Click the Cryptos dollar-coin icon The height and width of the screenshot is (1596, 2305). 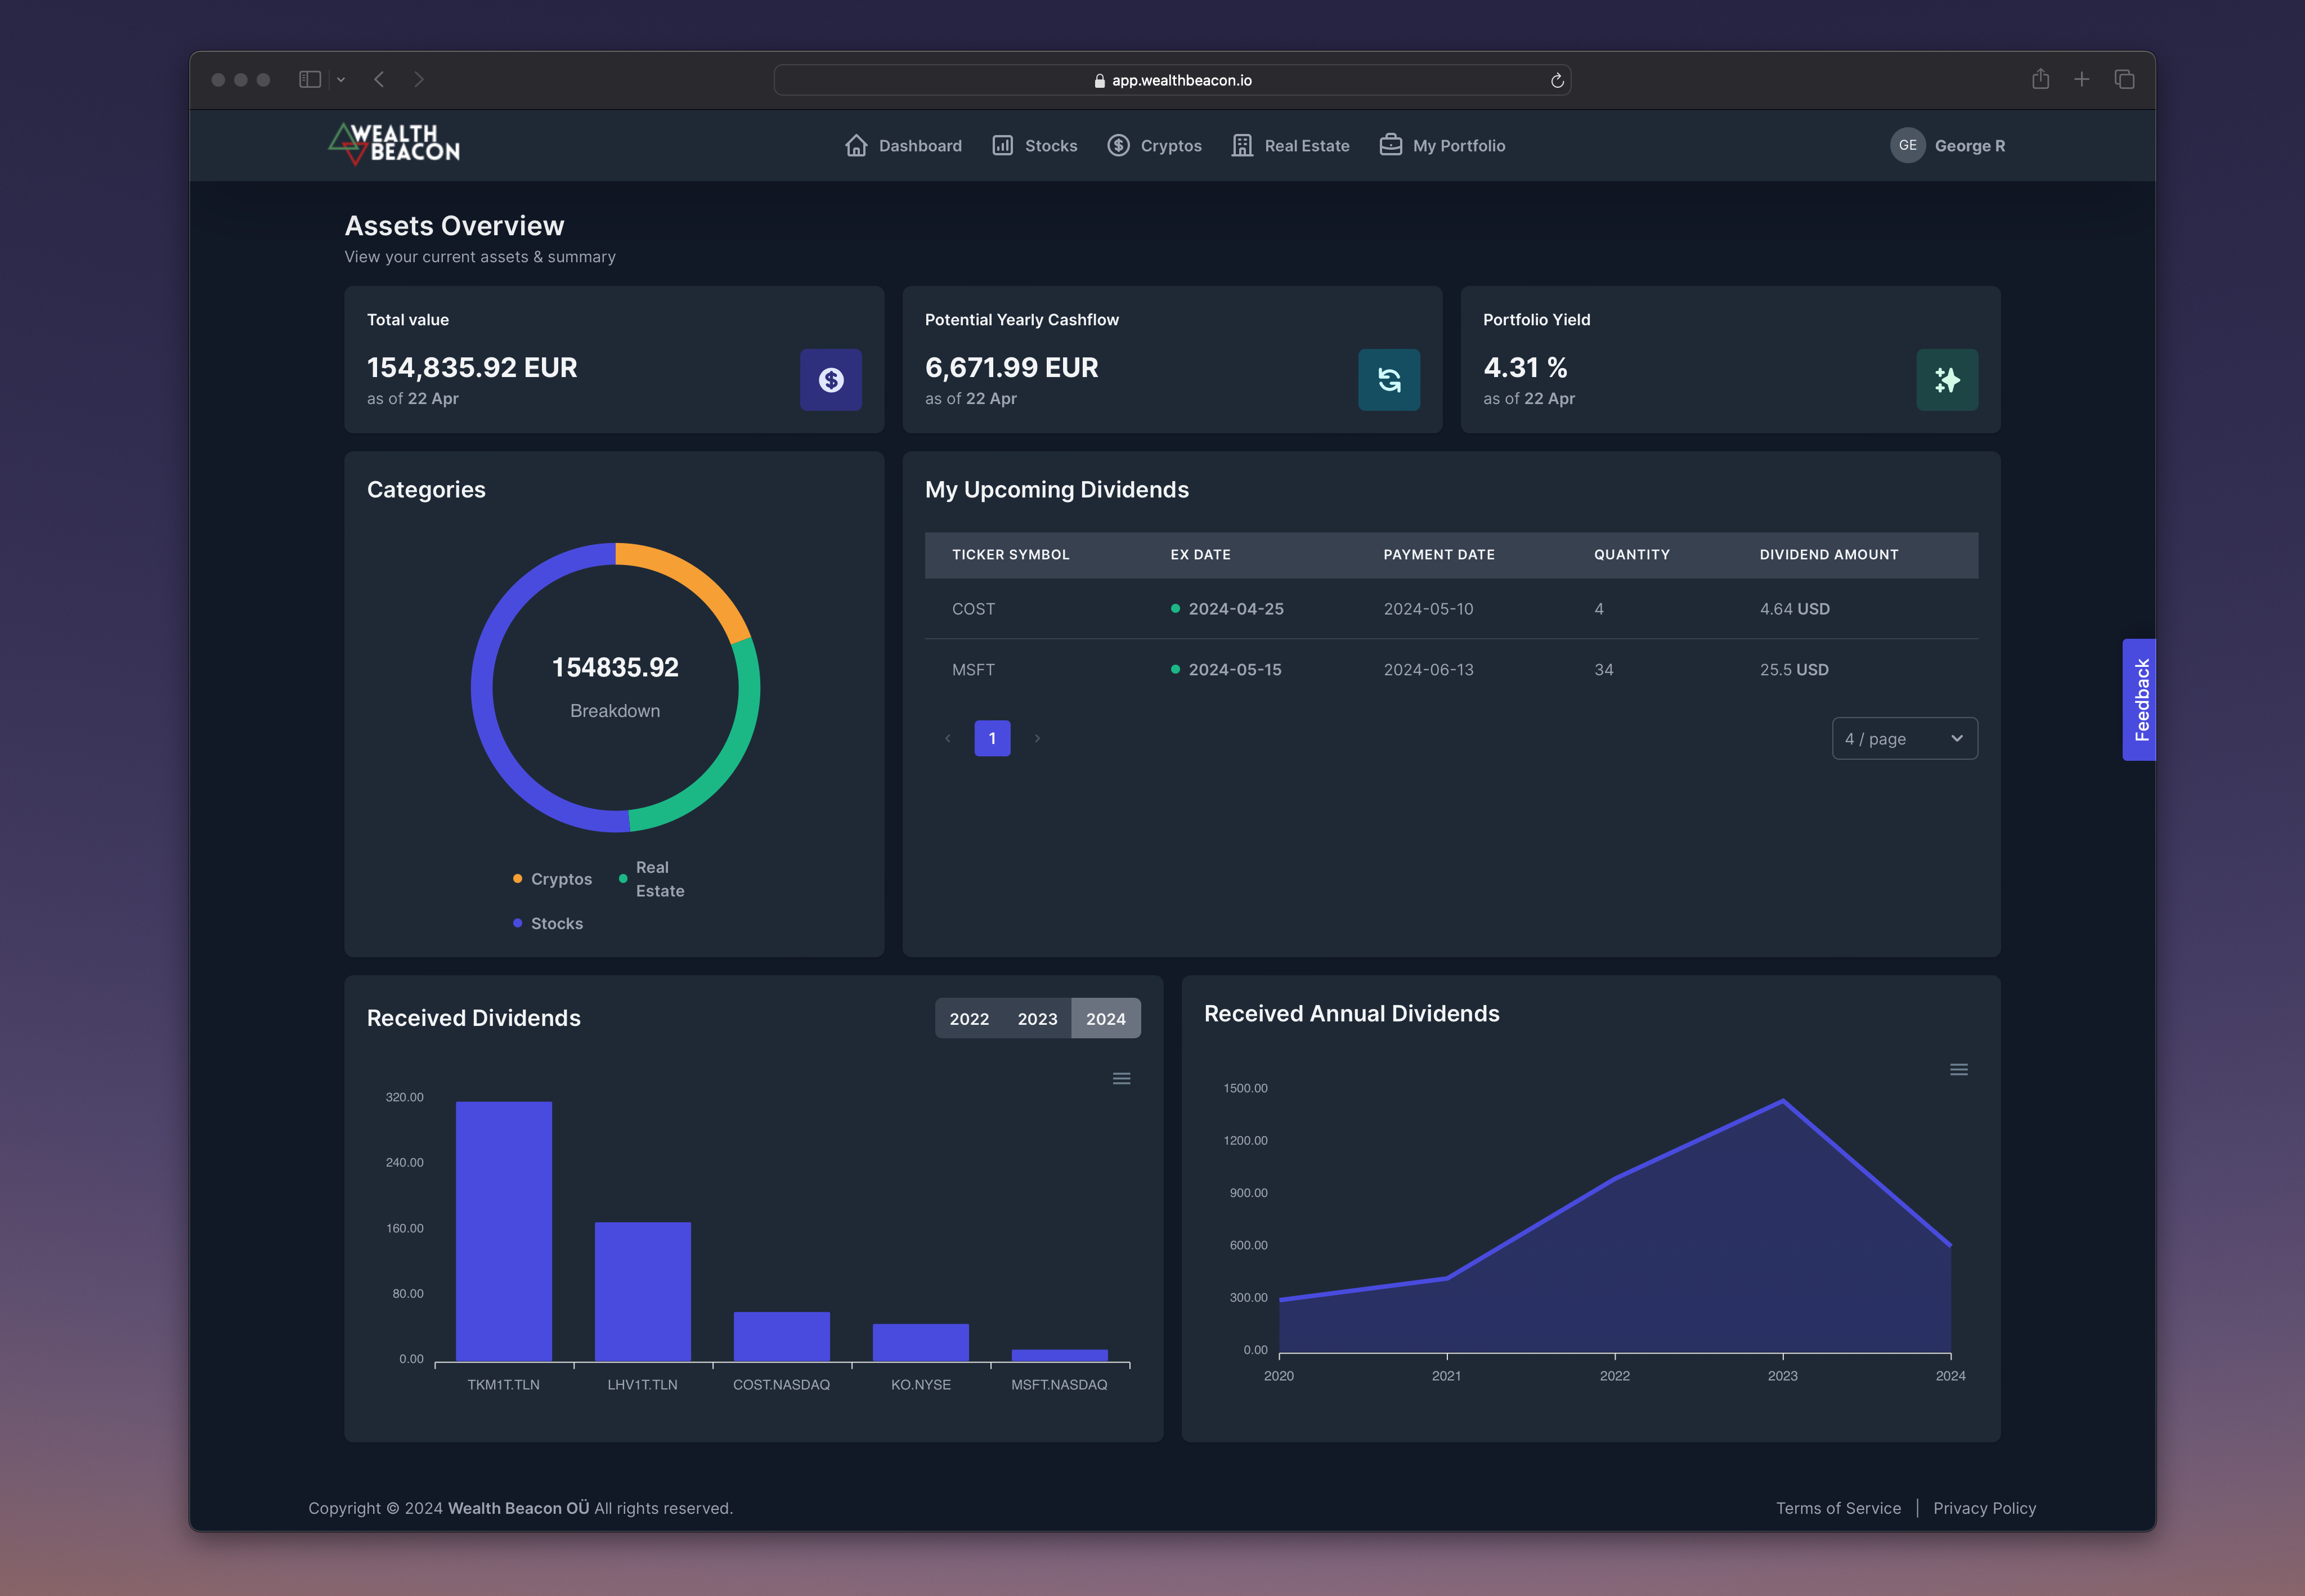(1118, 146)
